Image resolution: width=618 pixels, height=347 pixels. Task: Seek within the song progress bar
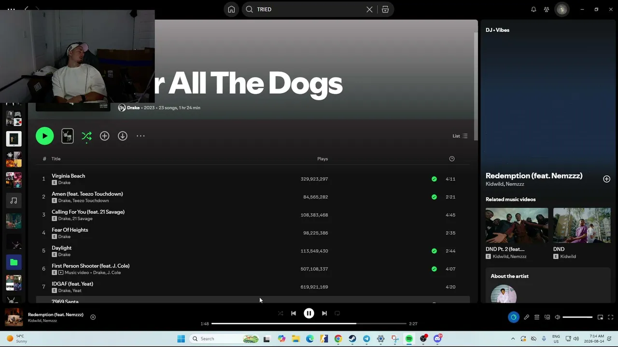coord(309,324)
